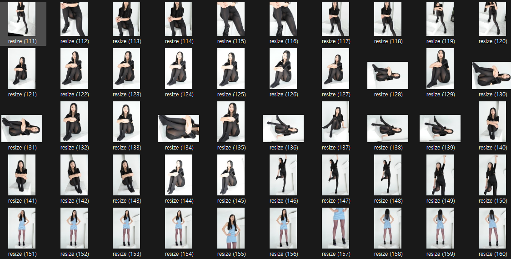
Task: Select the resize (123) thumbnail
Action: coord(126,69)
